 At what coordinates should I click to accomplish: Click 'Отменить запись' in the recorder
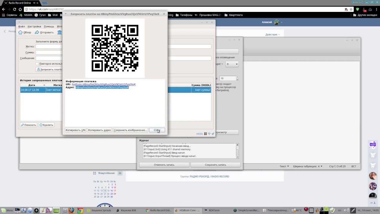coord(164,165)
